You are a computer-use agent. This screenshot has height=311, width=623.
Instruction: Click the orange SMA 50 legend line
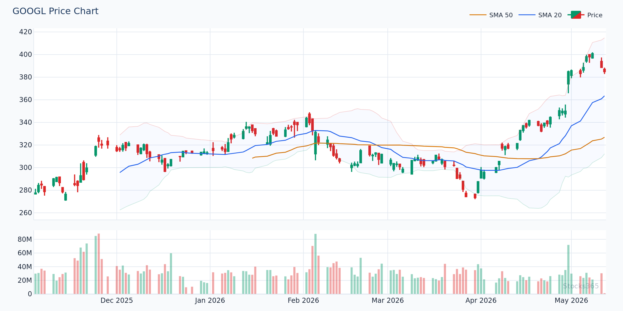tap(478, 15)
